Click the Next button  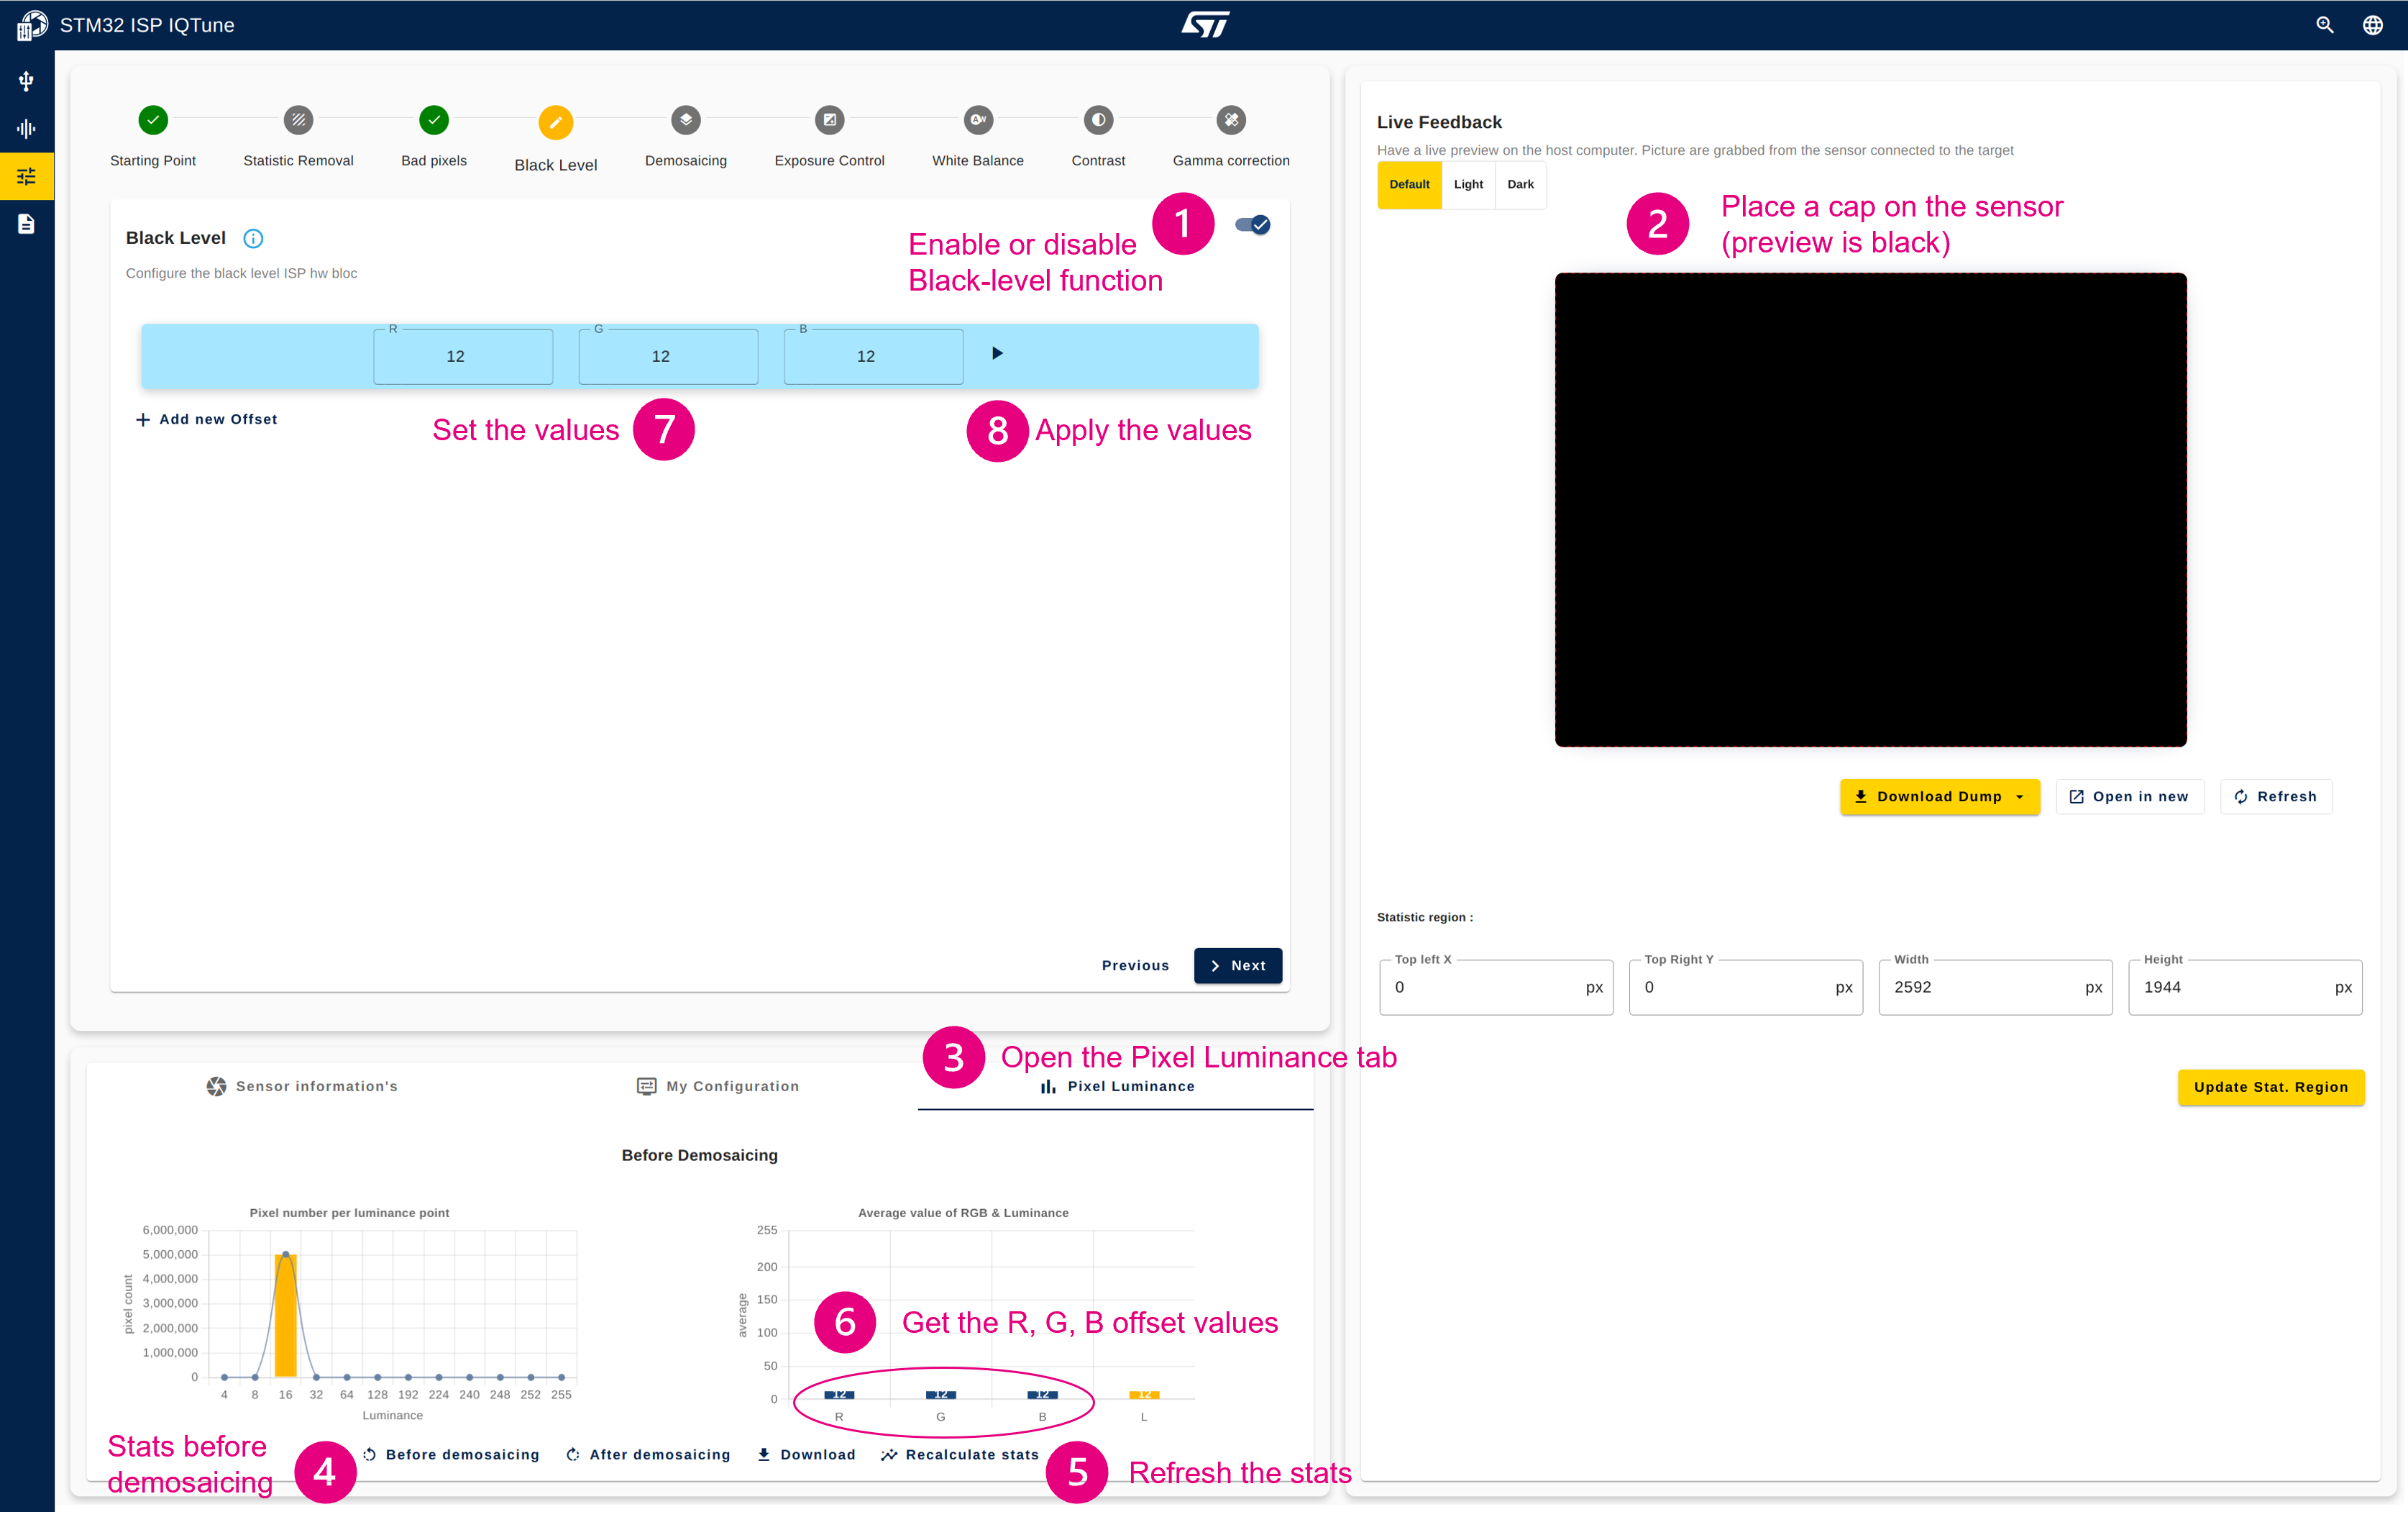coord(1237,965)
